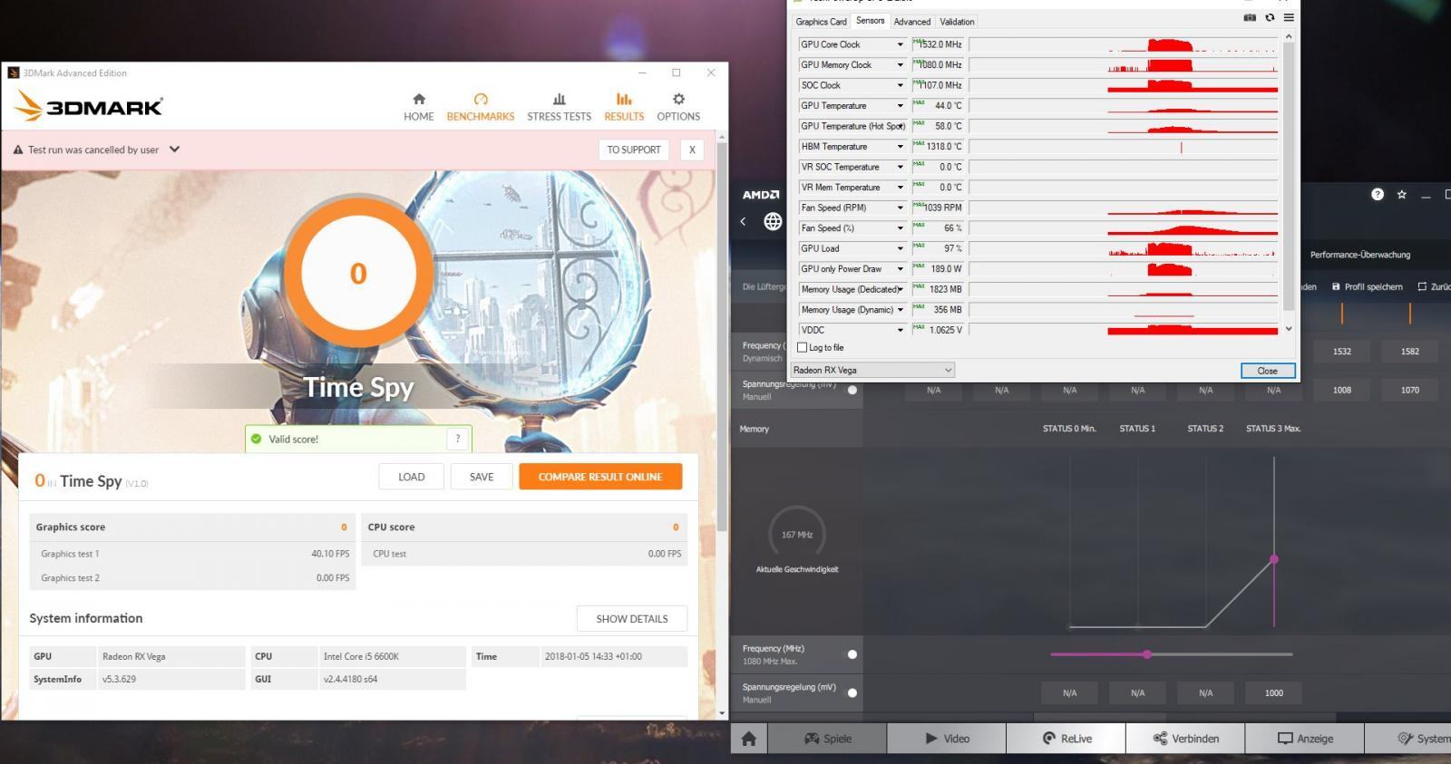Screen dimensions: 1451x764
Task: Click LOAD result button
Action: pos(411,477)
